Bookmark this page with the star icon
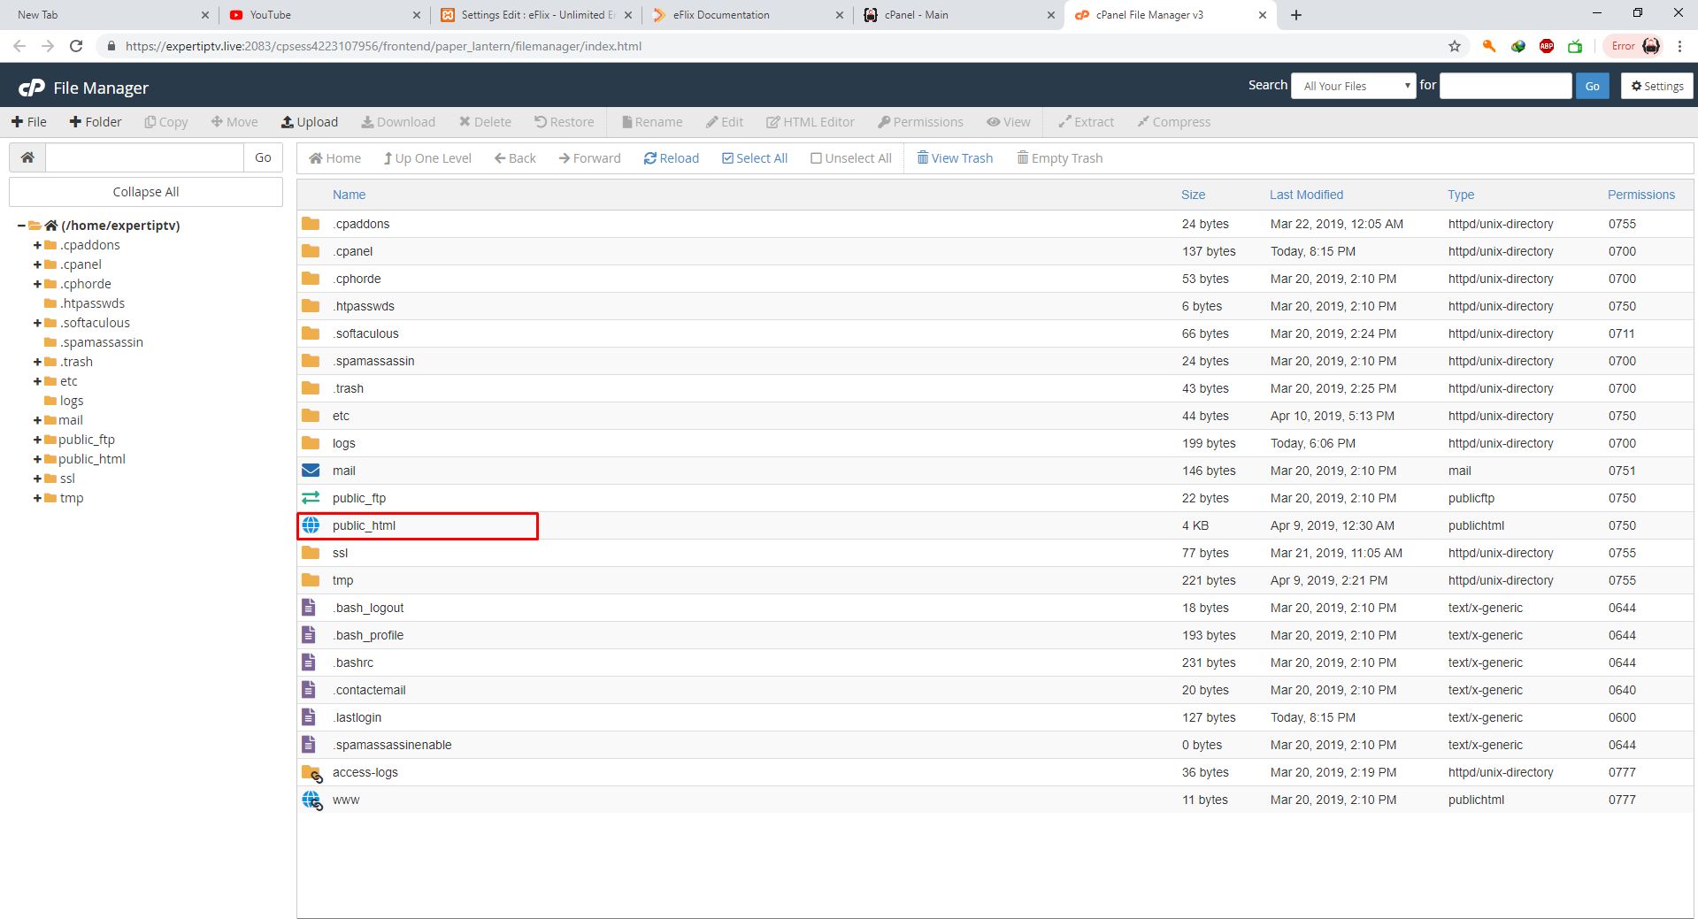This screenshot has width=1698, height=919. (1455, 46)
